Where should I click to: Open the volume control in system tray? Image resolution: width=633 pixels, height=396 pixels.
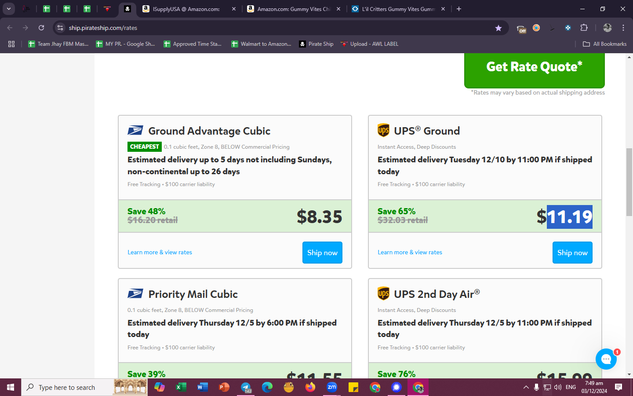pyautogui.click(x=558, y=387)
